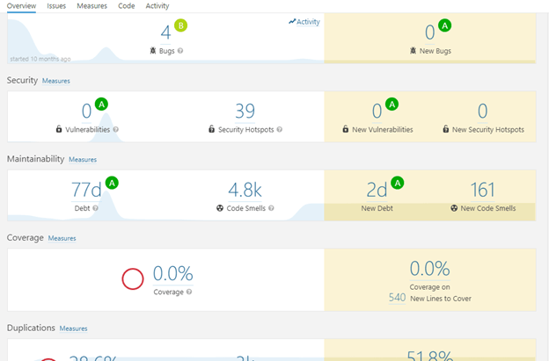This screenshot has height=361, width=549.
Task: Click the 'New Lines to Cover' label
Action: 441,299
